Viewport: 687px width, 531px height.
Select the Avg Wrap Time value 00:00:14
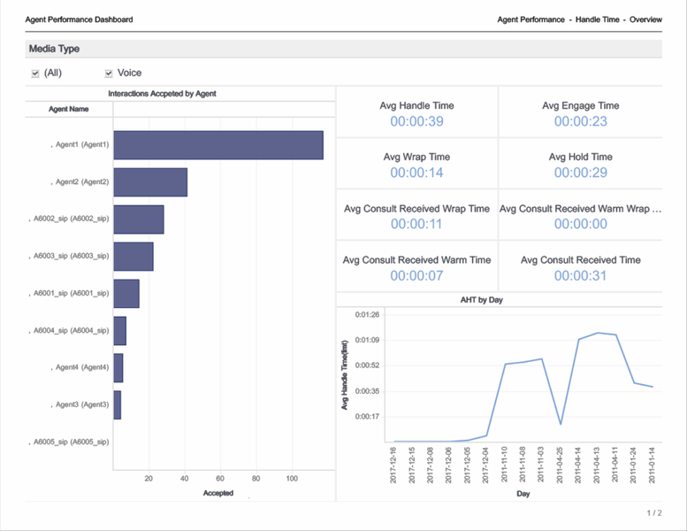click(x=416, y=173)
